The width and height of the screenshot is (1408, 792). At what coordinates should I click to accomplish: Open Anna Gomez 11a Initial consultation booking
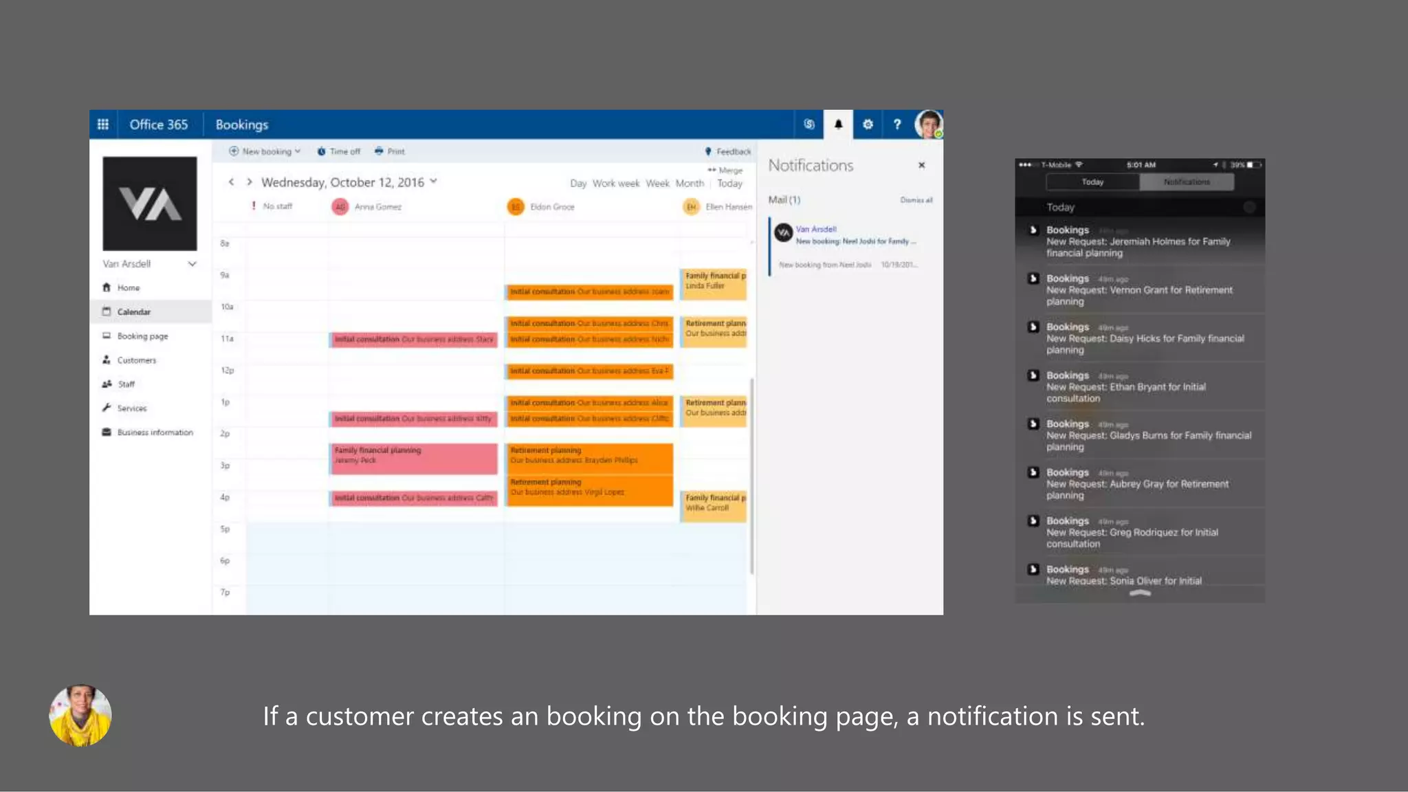[413, 340]
